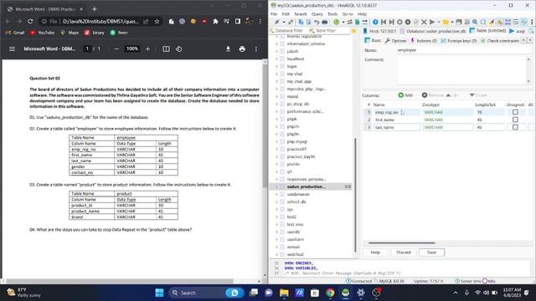The height and width of the screenshot is (301, 536).
Task: Switch to the Foreign keys tab
Action: click(x=458, y=41)
